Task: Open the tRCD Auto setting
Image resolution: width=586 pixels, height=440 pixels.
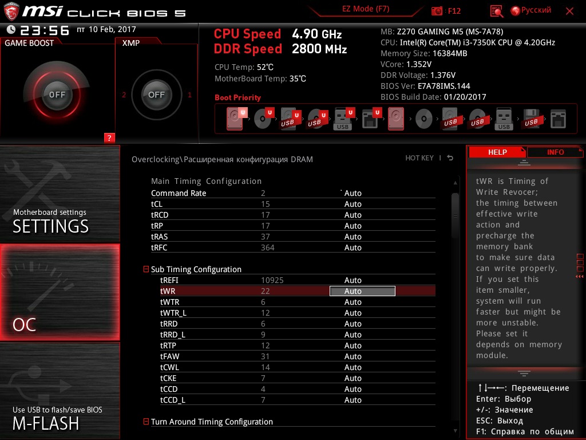Action: pyautogui.click(x=353, y=215)
